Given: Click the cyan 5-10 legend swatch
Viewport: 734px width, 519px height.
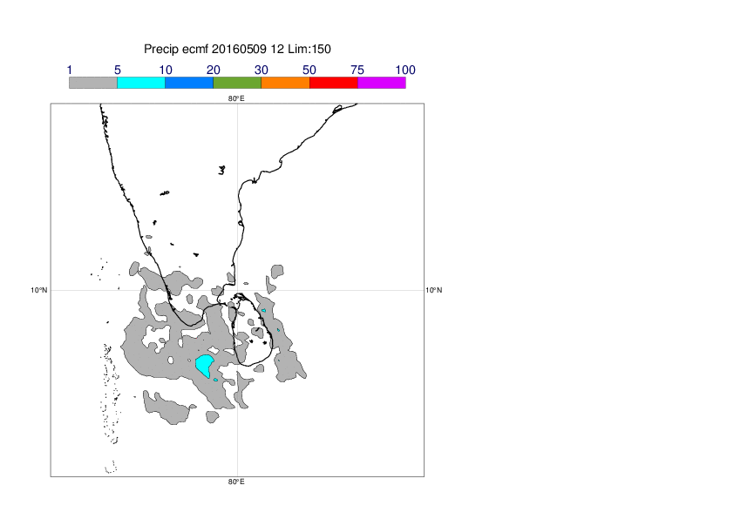Looking at the screenshot, I should click(x=141, y=83).
